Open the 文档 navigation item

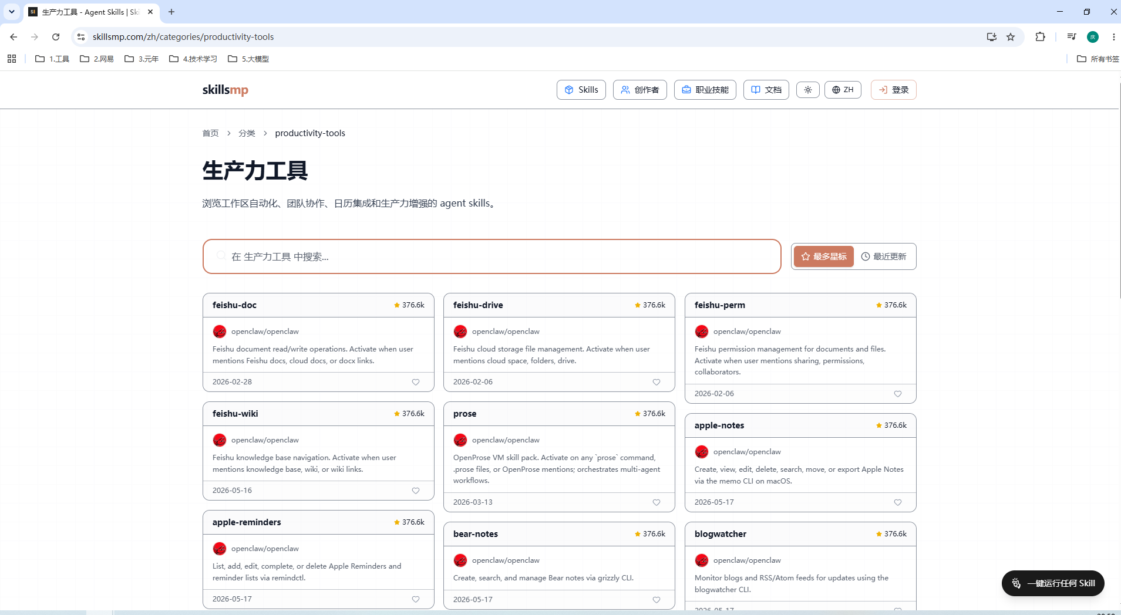tap(766, 90)
